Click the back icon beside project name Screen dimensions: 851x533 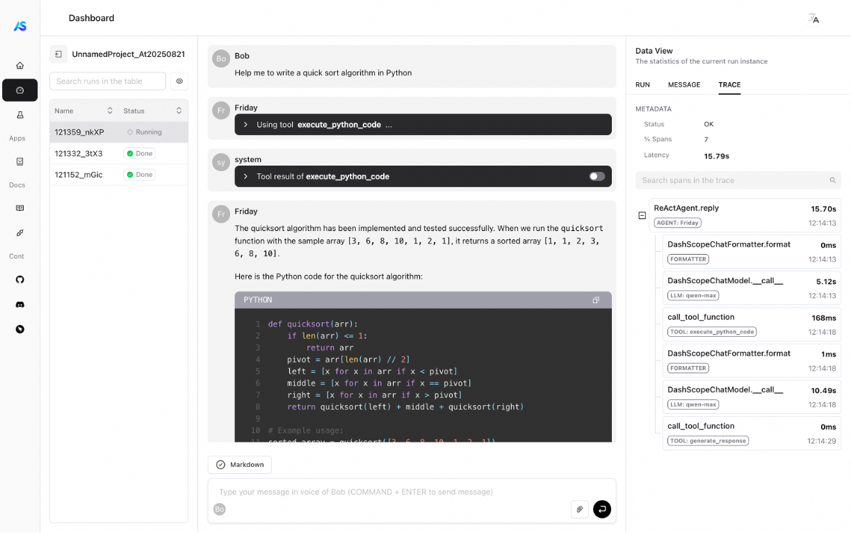[x=58, y=54]
